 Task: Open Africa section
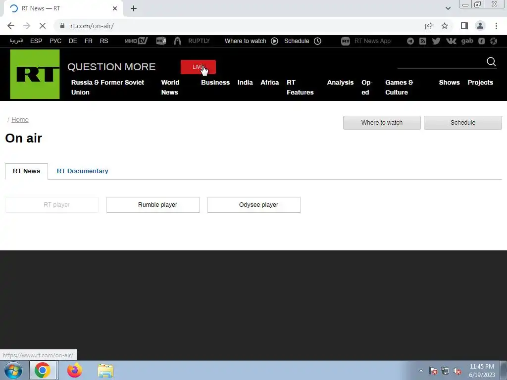click(x=270, y=83)
